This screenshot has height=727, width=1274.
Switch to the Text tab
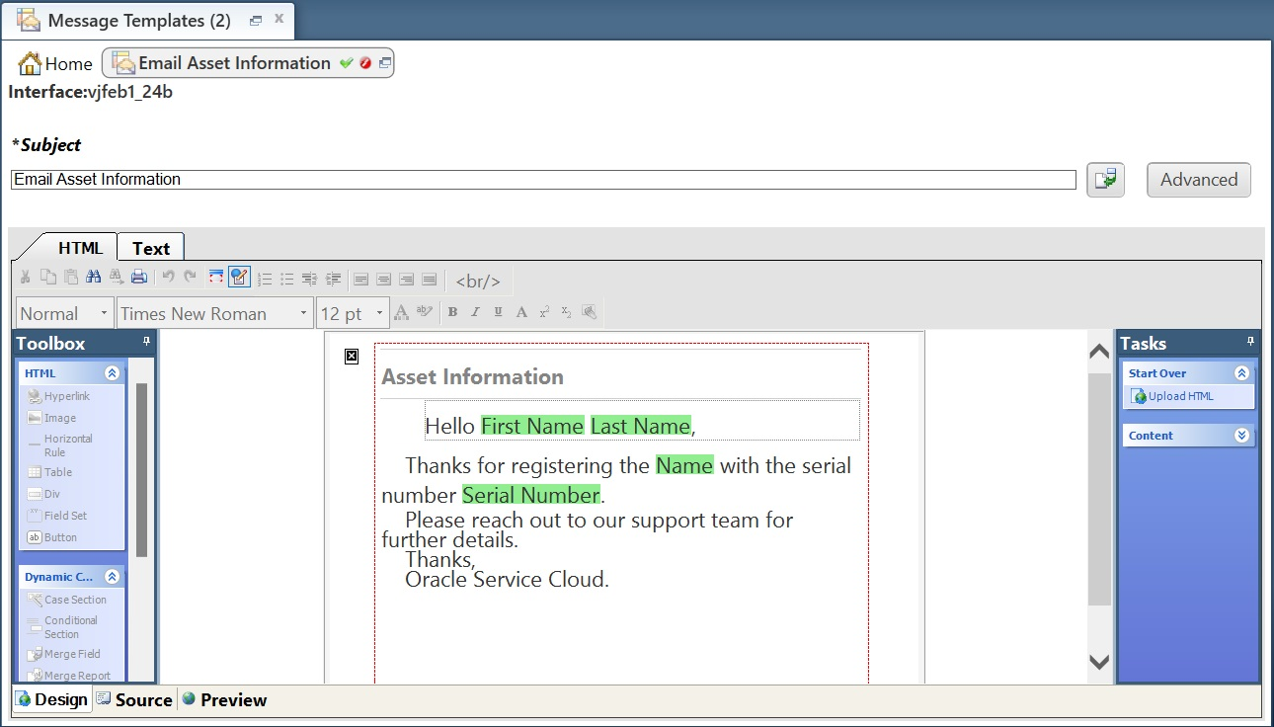point(150,247)
